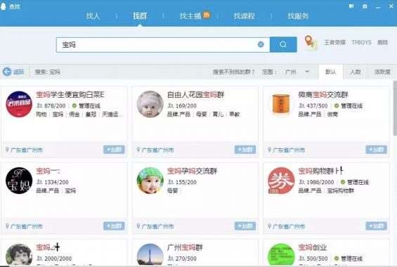Click the QQ penguin logo in the title bar
The image size is (397, 267).
3,6
